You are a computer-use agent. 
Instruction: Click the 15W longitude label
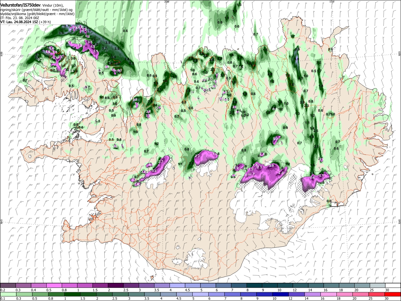coord(332,2)
